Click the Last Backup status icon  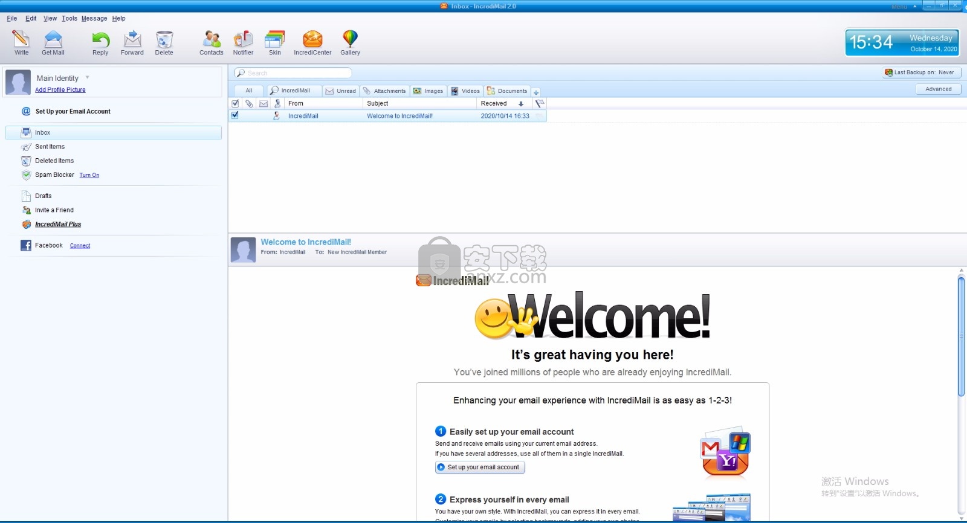click(888, 72)
